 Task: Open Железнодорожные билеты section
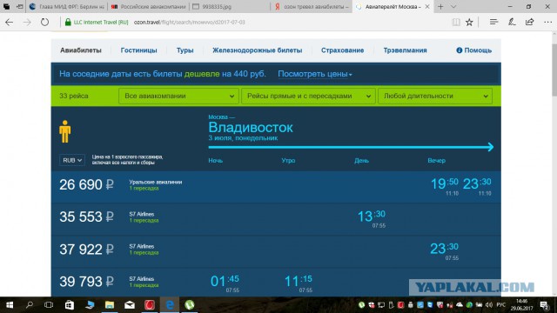[258, 50]
